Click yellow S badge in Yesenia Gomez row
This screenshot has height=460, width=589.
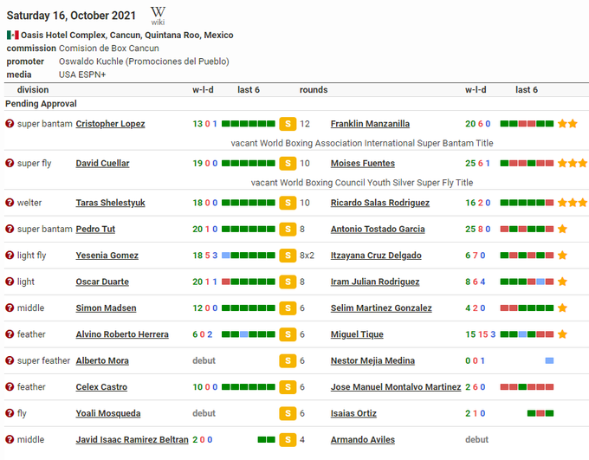point(288,256)
